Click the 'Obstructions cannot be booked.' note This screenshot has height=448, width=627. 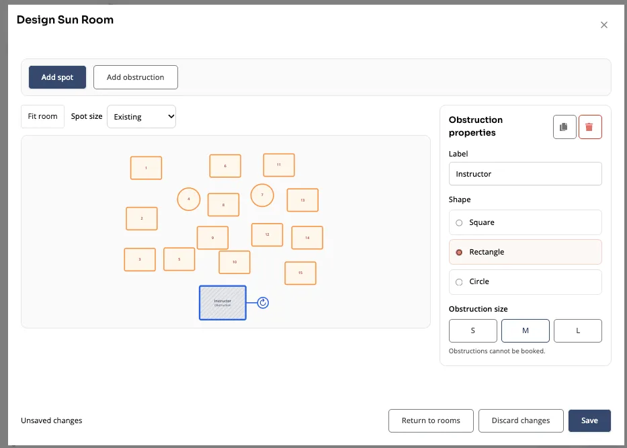tap(497, 351)
